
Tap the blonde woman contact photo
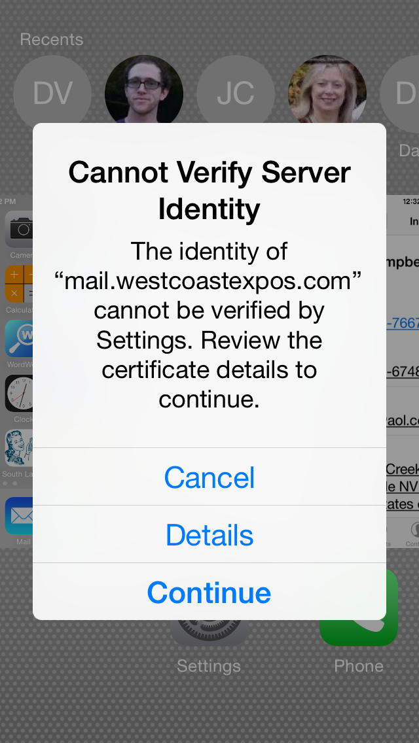[327, 90]
